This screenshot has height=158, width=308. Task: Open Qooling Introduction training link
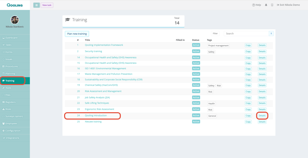click(96, 116)
